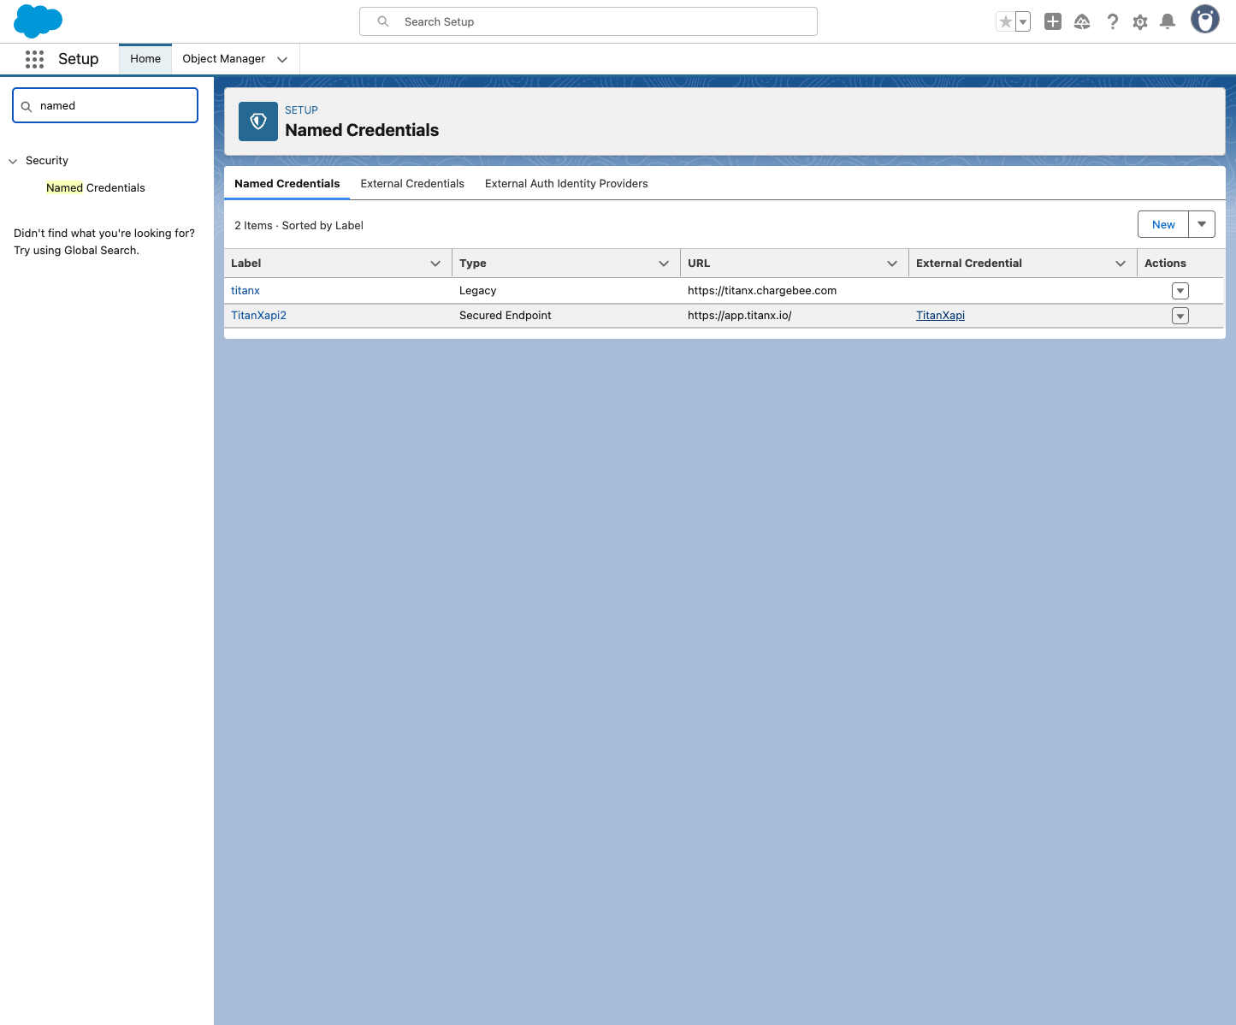Click the URL https://app.titanx.io/

[x=740, y=316]
